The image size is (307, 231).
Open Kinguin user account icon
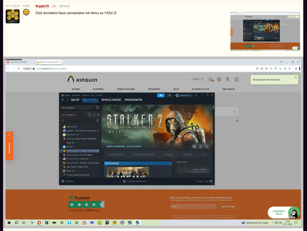click(228, 79)
